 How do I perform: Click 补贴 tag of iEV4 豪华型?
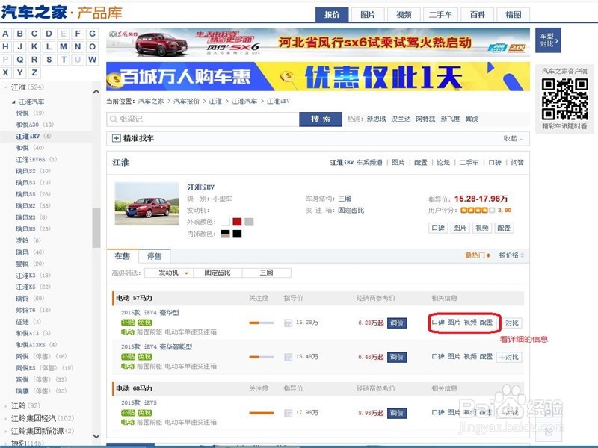(128, 323)
